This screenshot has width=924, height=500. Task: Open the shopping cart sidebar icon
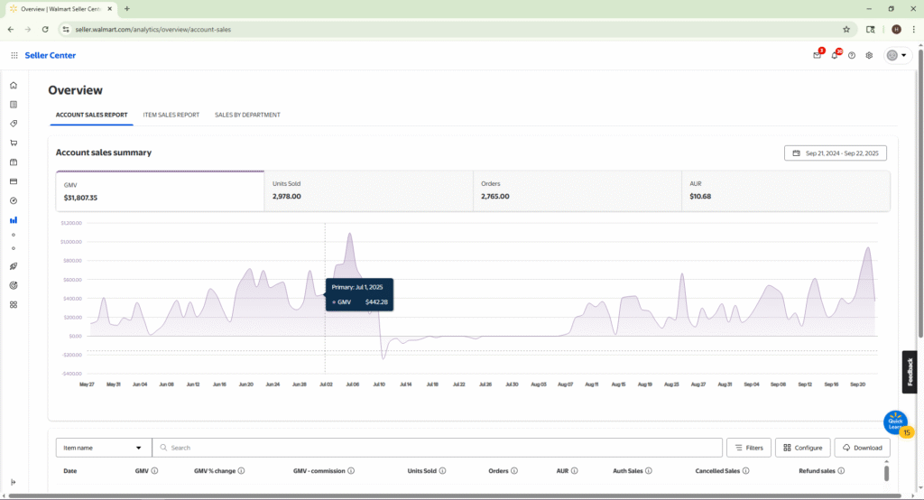tap(14, 143)
